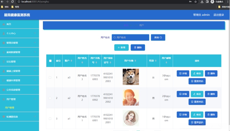Viewport: 230px width, 131px height.
Task: Sort by 用户头像 using its sort arrows
Action: [135, 61]
